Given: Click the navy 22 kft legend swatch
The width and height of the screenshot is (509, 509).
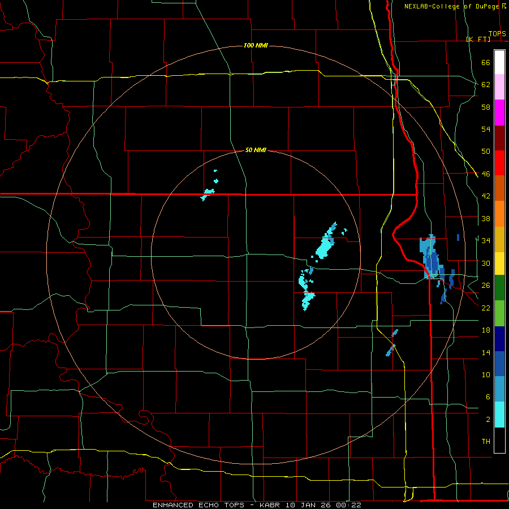Looking at the screenshot, I should click(499, 339).
